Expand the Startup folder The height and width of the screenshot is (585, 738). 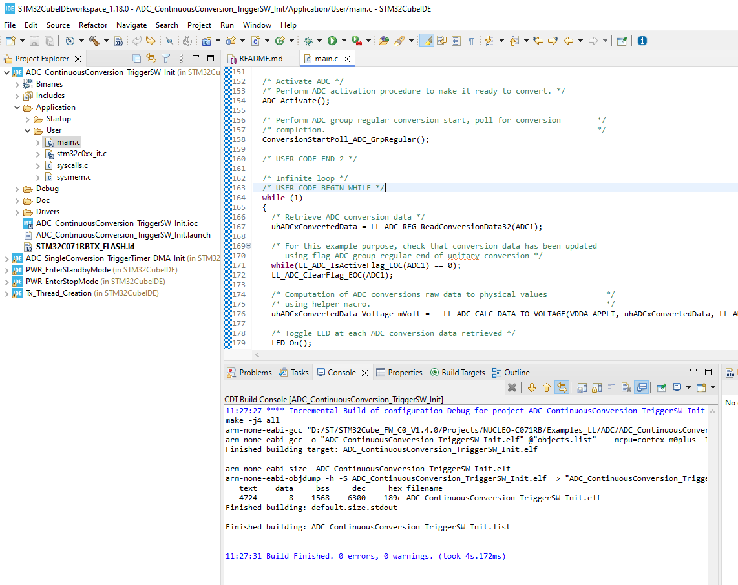[x=27, y=119]
